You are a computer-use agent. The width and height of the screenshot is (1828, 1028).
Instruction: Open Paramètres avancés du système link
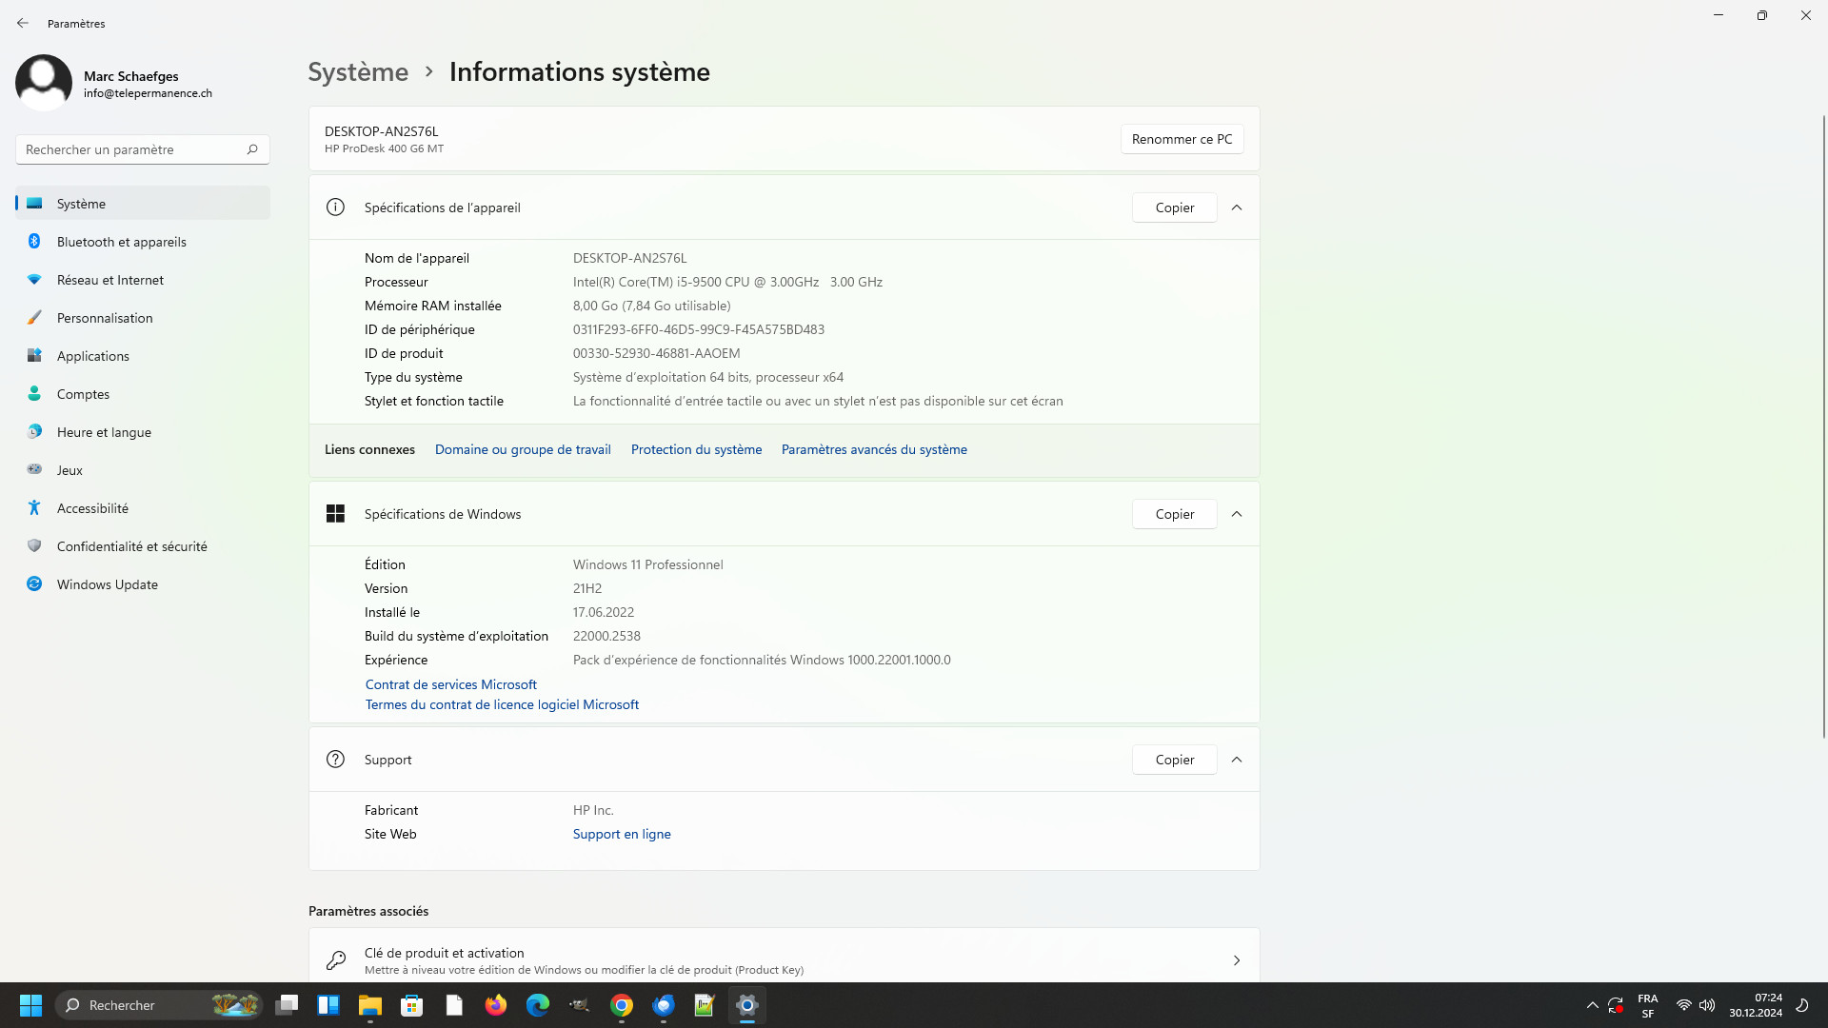click(874, 449)
